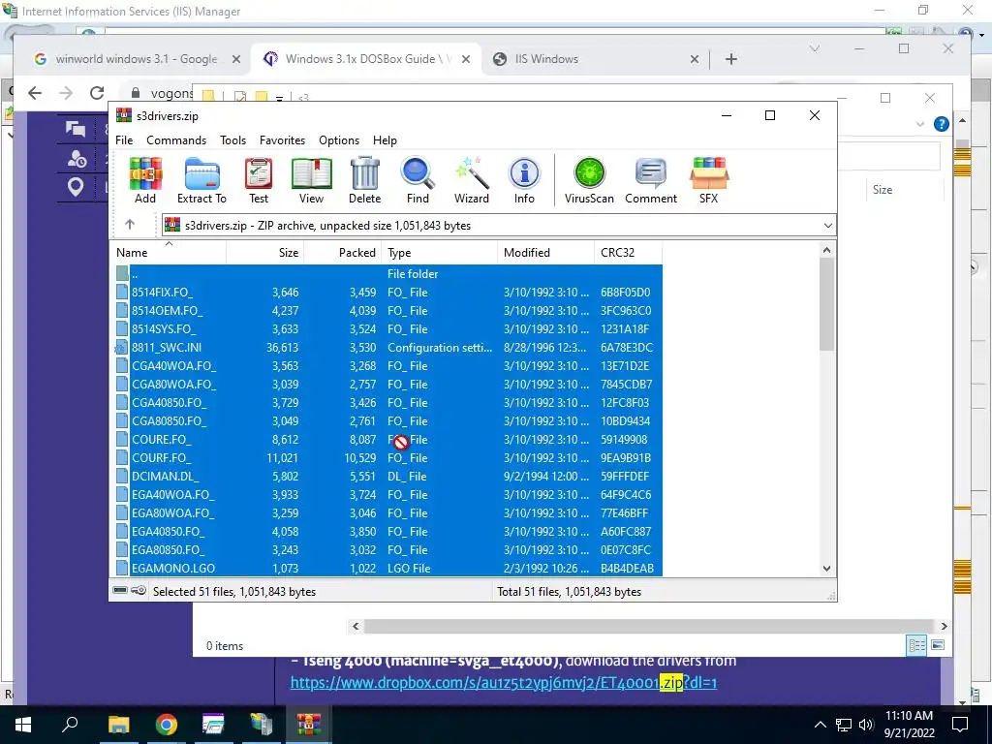The image size is (992, 744).
Task: Click the drive icon in WinRAR status bar
Action: 120,591
